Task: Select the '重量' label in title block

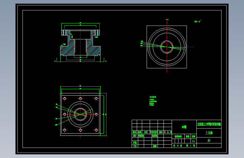Action: 188,136
